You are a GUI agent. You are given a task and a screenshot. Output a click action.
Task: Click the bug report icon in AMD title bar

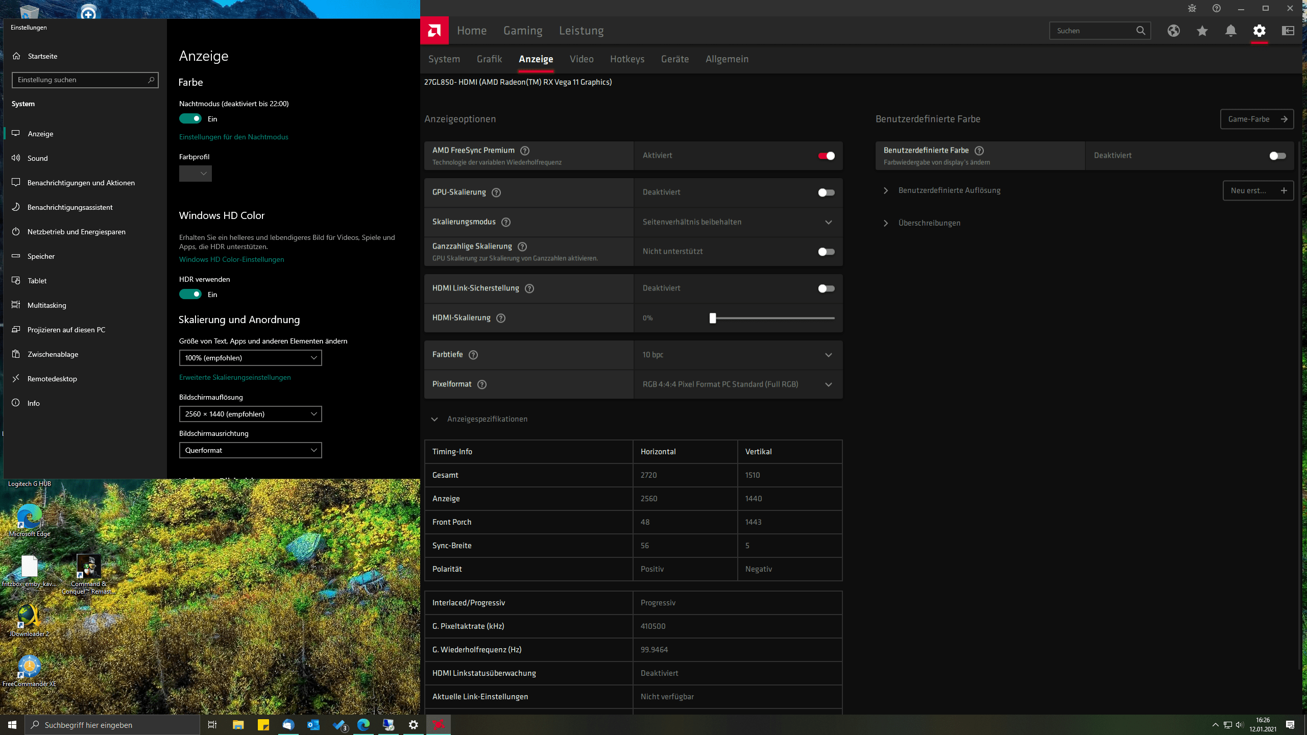(1192, 8)
